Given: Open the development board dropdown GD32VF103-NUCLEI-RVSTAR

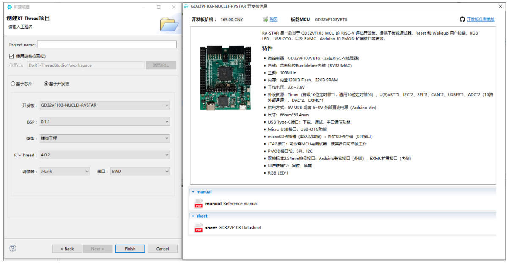Looking at the screenshot, I should click(x=105, y=105).
